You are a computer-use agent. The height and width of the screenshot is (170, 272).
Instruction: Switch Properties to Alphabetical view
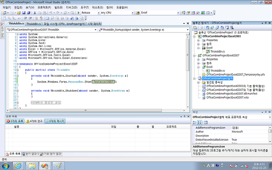pos(199,123)
